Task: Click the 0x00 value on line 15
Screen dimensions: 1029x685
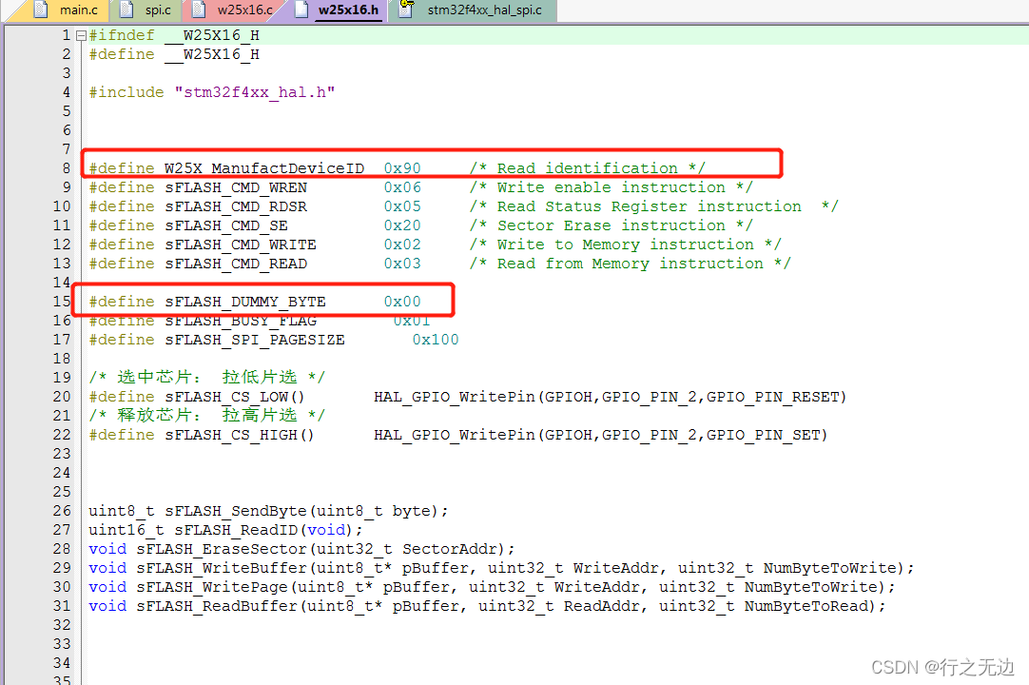Action: pyautogui.click(x=402, y=303)
